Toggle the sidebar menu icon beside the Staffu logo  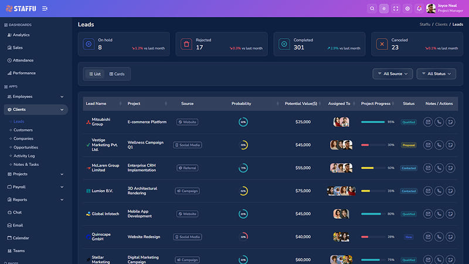pyautogui.click(x=45, y=9)
